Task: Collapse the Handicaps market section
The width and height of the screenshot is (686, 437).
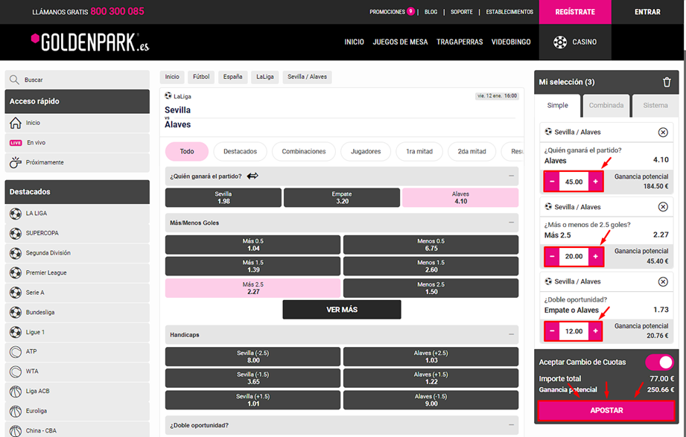Action: click(x=511, y=335)
